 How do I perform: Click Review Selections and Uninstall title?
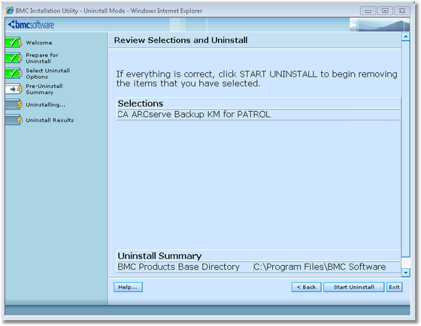point(180,40)
